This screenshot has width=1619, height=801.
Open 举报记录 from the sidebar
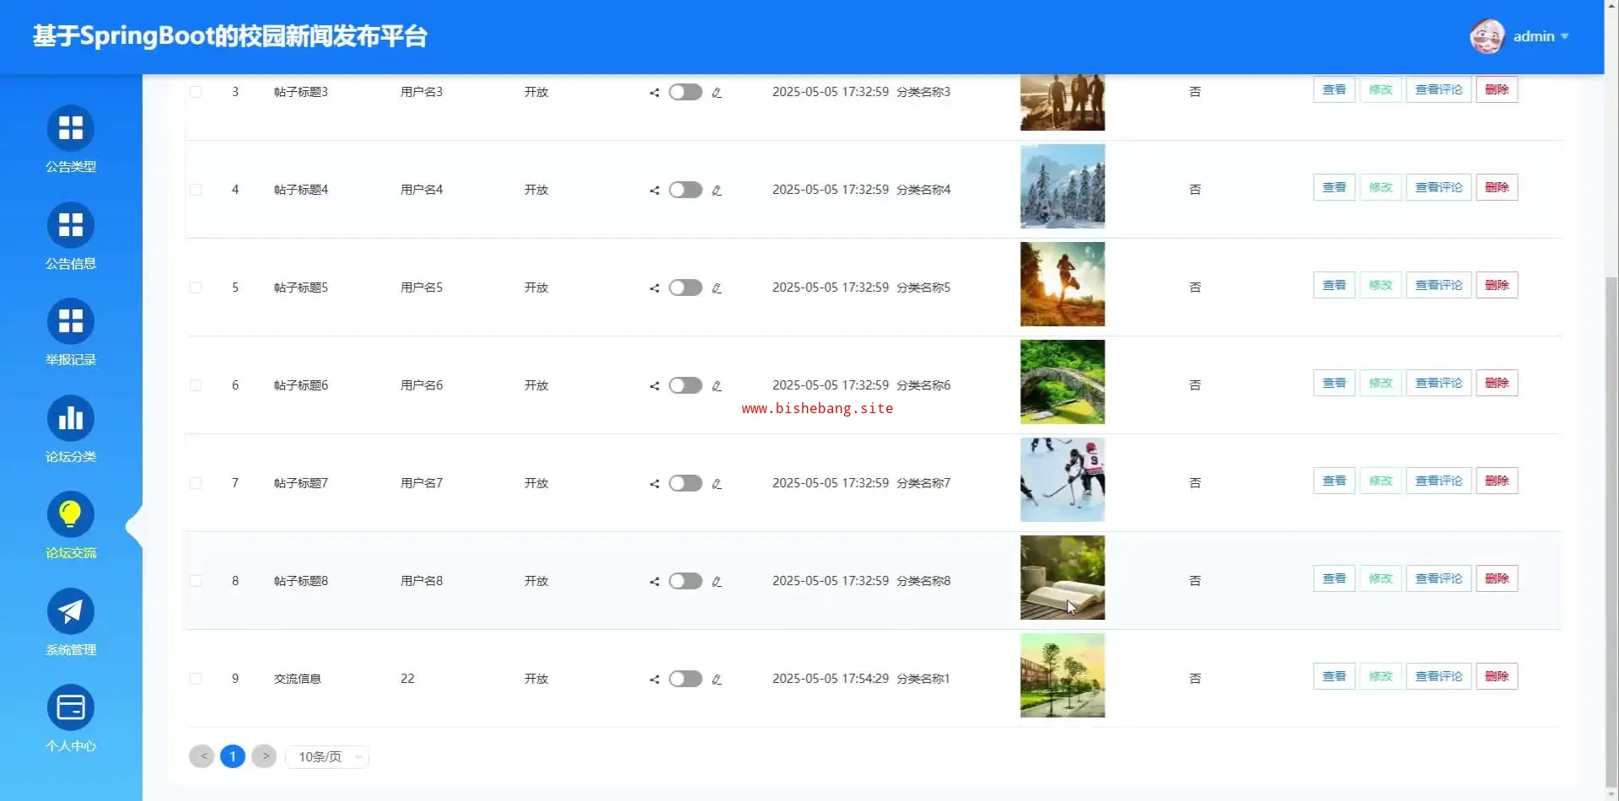click(71, 321)
